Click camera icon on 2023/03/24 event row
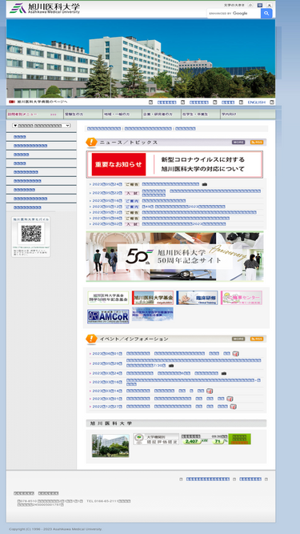The image size is (300, 534). [224, 373]
